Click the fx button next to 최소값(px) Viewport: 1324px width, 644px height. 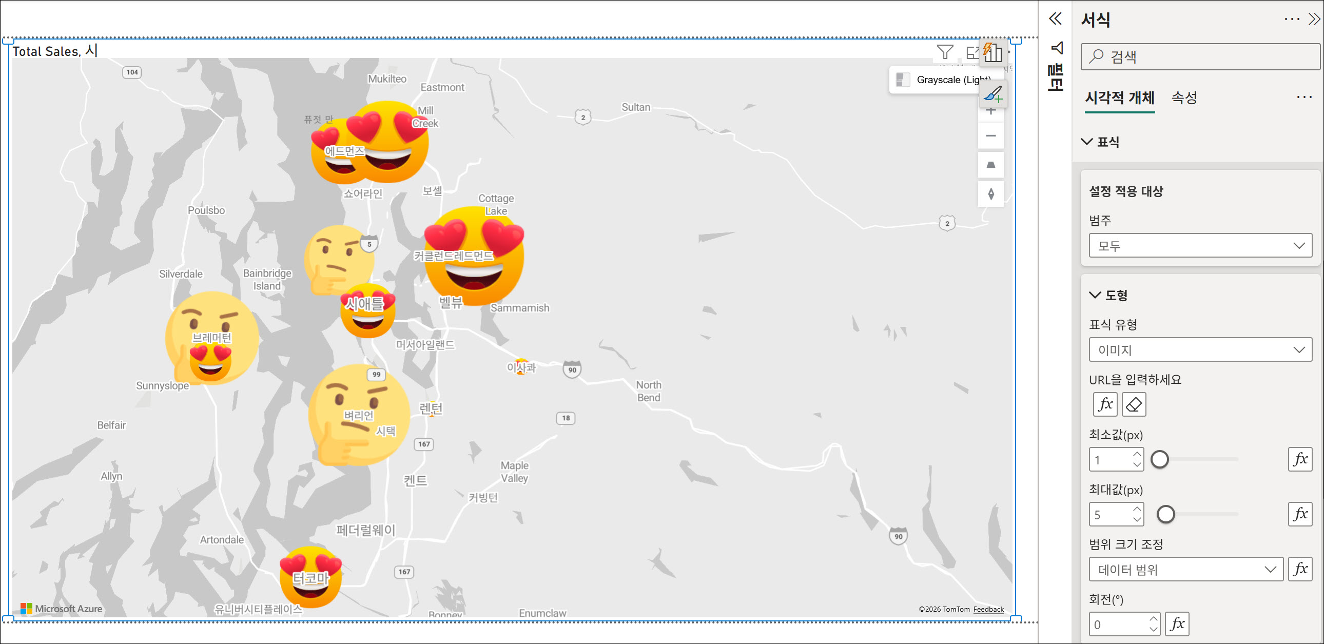1299,459
